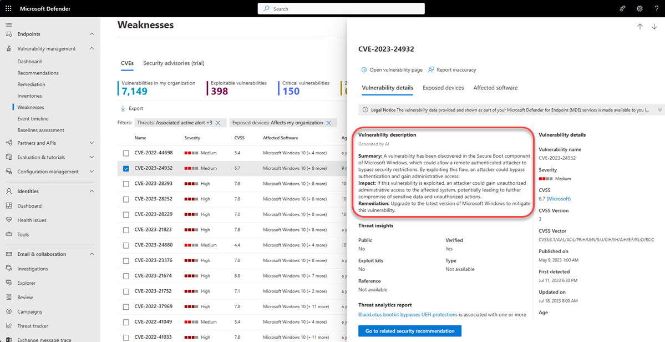Click the Investigations icon
The width and height of the screenshot is (665, 342).
coord(9,269)
